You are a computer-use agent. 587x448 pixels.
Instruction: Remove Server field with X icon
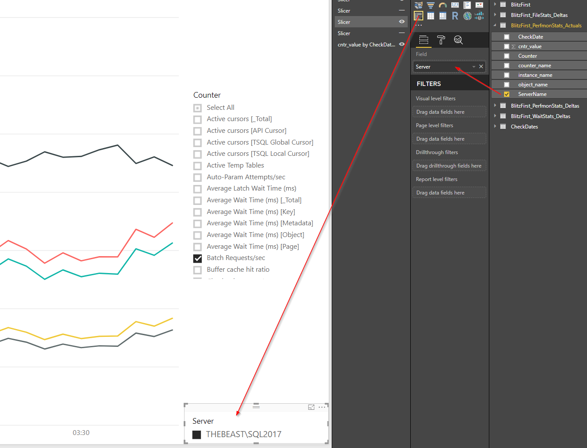click(x=481, y=66)
